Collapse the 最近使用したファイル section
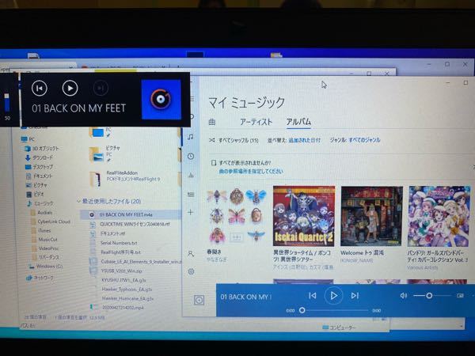Screen dimensions: 475x356 point(78,202)
